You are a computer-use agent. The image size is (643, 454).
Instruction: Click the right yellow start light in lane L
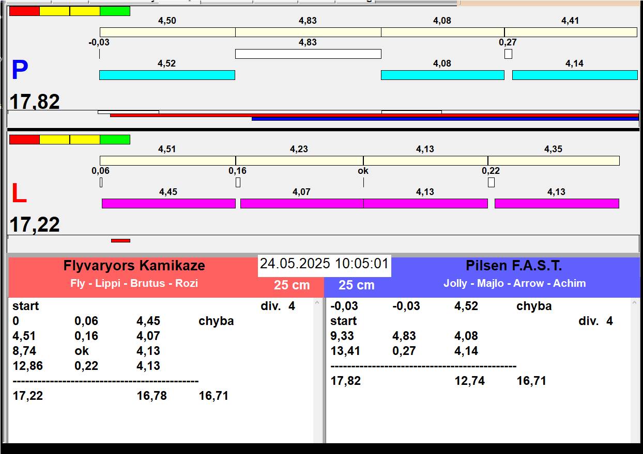coord(85,139)
